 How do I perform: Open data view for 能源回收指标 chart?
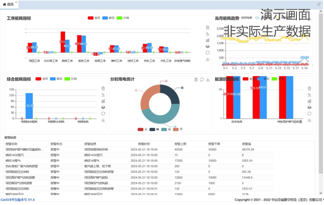pyautogui.click(x=309, y=88)
